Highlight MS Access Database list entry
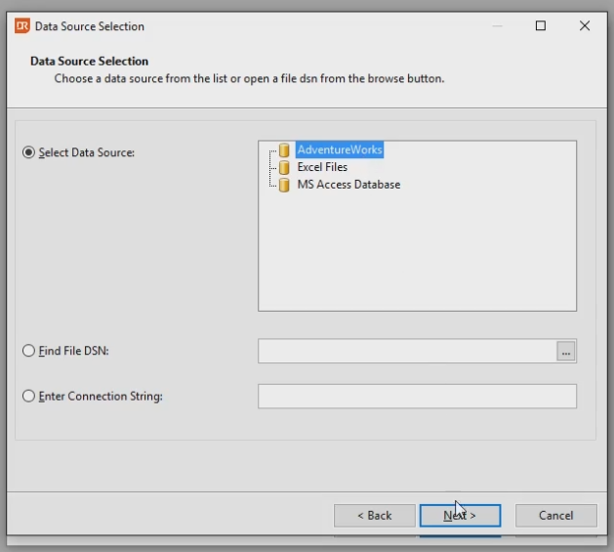614x552 pixels. 348,185
